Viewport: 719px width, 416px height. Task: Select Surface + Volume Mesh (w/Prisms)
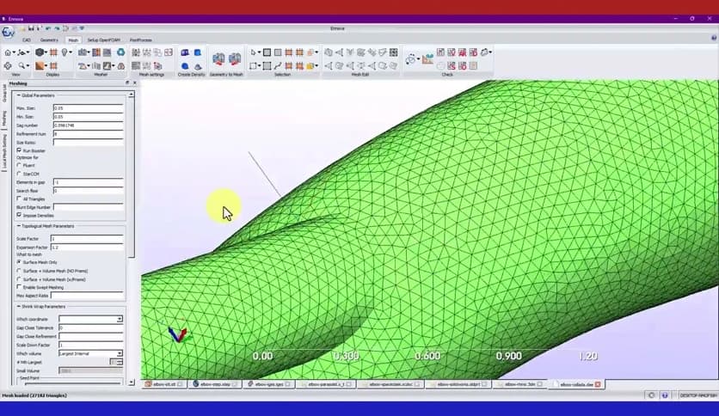tap(19, 279)
